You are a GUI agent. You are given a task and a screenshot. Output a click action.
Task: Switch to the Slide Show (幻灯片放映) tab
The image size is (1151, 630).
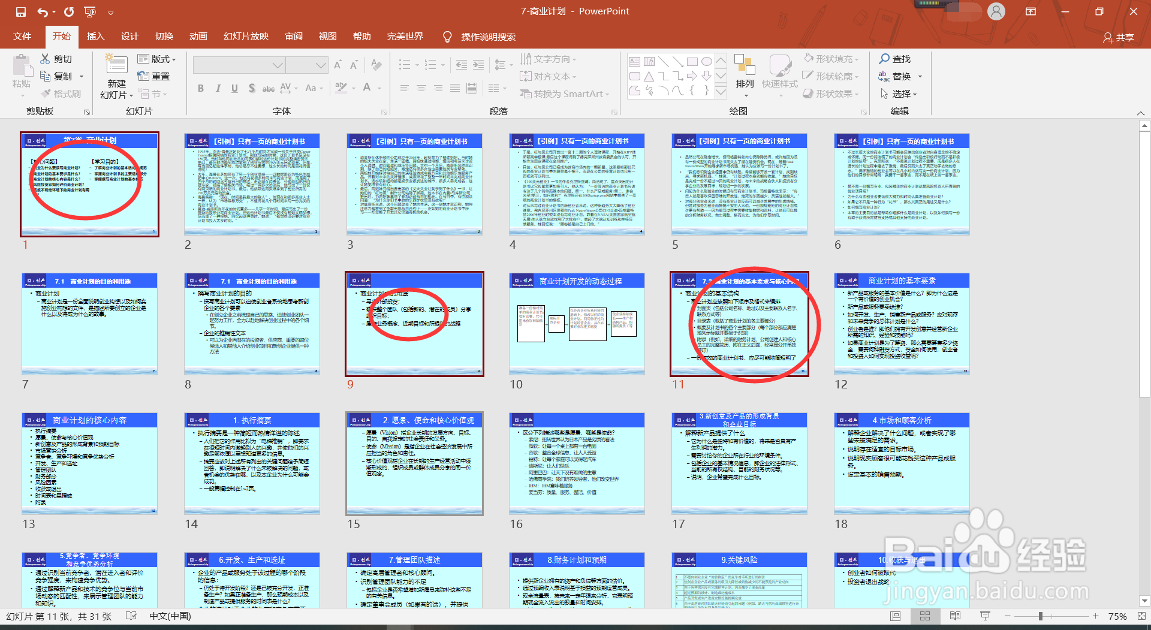(246, 37)
